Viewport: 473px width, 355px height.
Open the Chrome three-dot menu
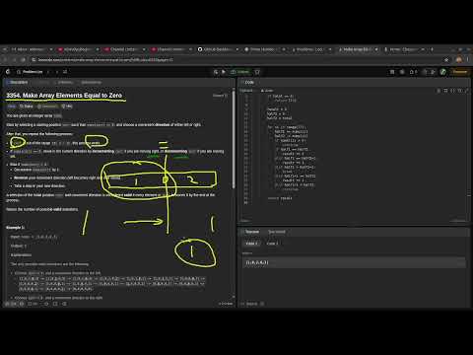coord(468,60)
